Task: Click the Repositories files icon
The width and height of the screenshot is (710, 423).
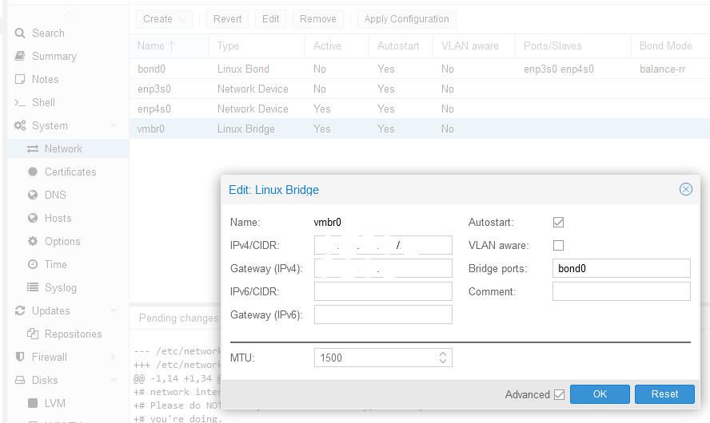Action: [x=33, y=334]
